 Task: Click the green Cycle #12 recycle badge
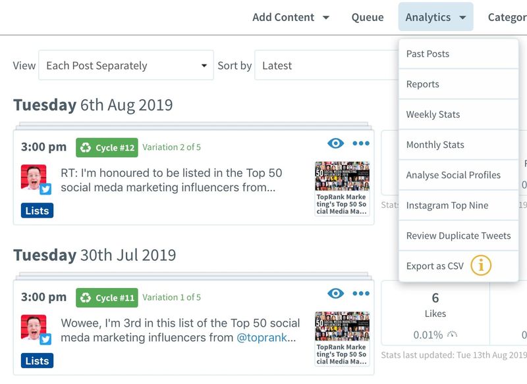[107, 147]
